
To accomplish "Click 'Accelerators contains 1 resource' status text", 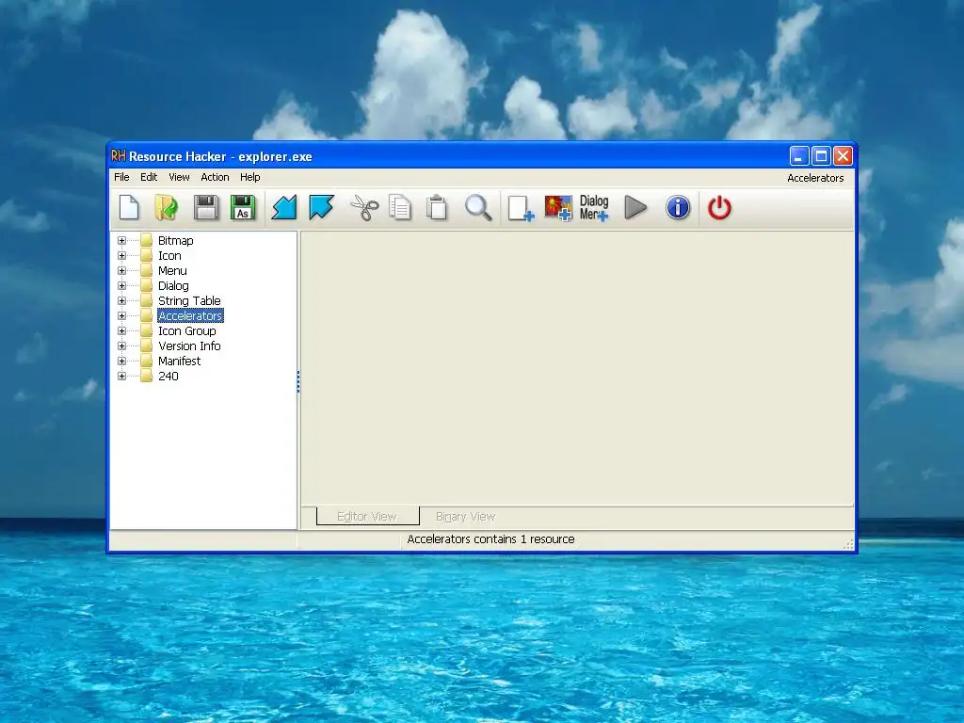I will click(490, 539).
